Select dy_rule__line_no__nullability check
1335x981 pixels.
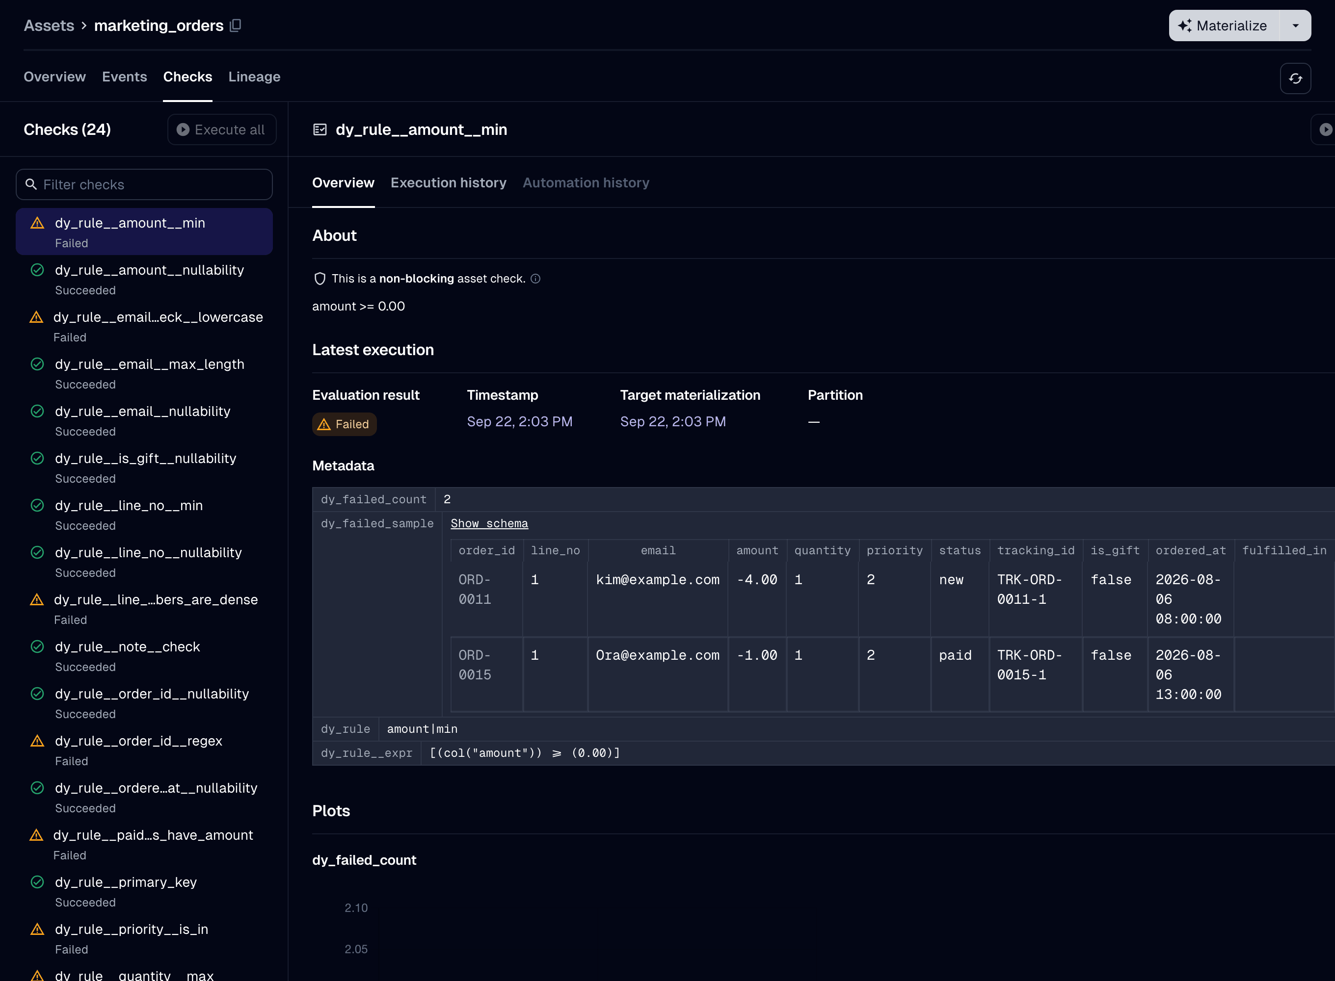click(144, 562)
